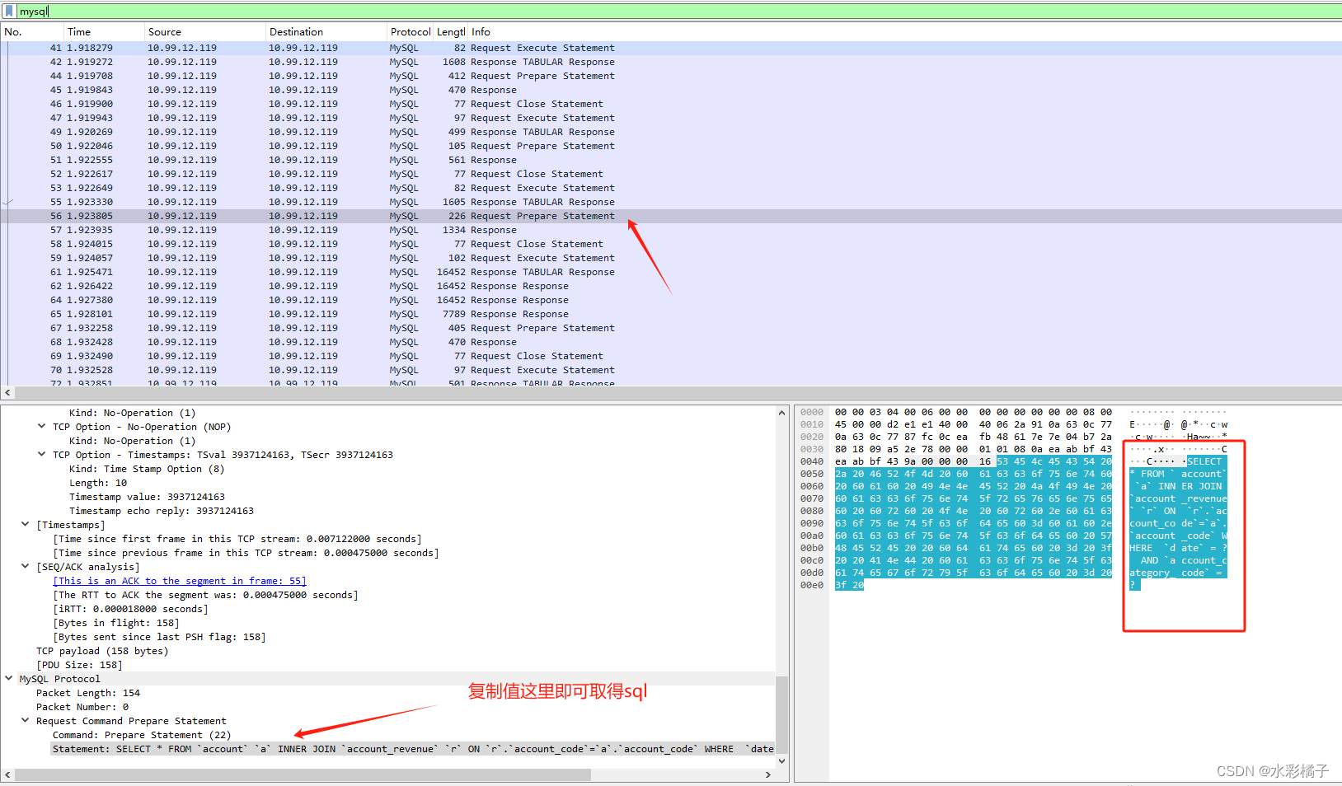Viewport: 1342px width, 786px height.
Task: Select packet 70 Request Execute Statement row
Action: (x=671, y=370)
